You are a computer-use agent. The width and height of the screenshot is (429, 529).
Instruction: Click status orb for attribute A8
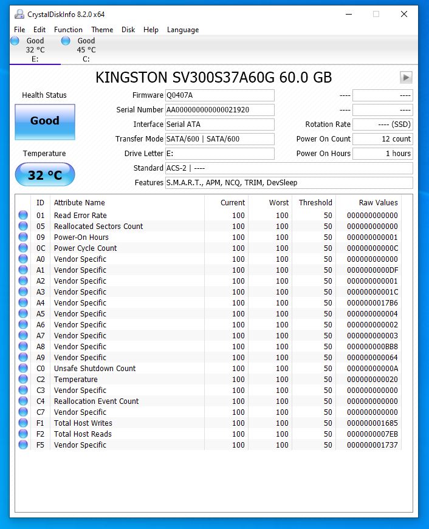click(23, 346)
